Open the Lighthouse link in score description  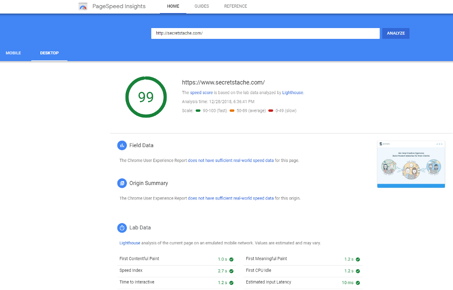[x=293, y=93]
